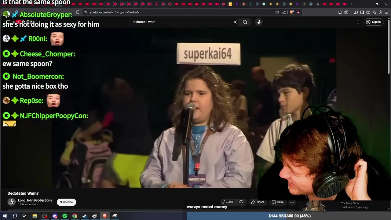Image resolution: width=391 pixels, height=220 pixels.
Task: Open The Motty Show recommended video
Action: 350,204
